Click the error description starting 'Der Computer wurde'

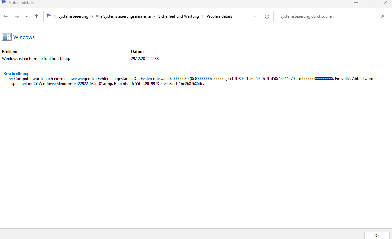[x=191, y=81]
